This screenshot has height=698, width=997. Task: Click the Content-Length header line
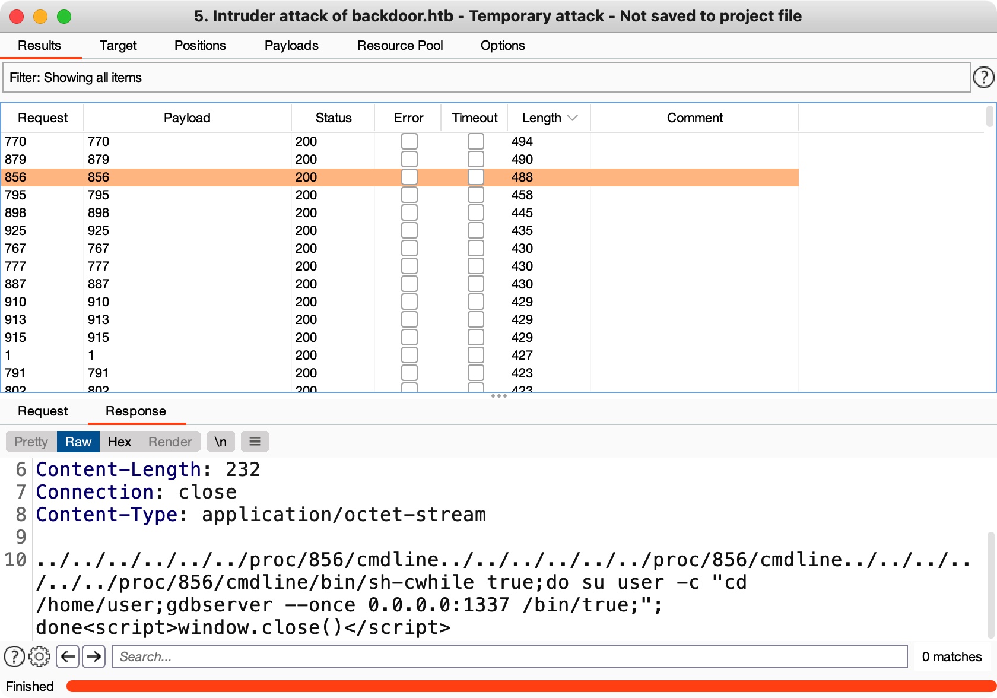click(148, 469)
